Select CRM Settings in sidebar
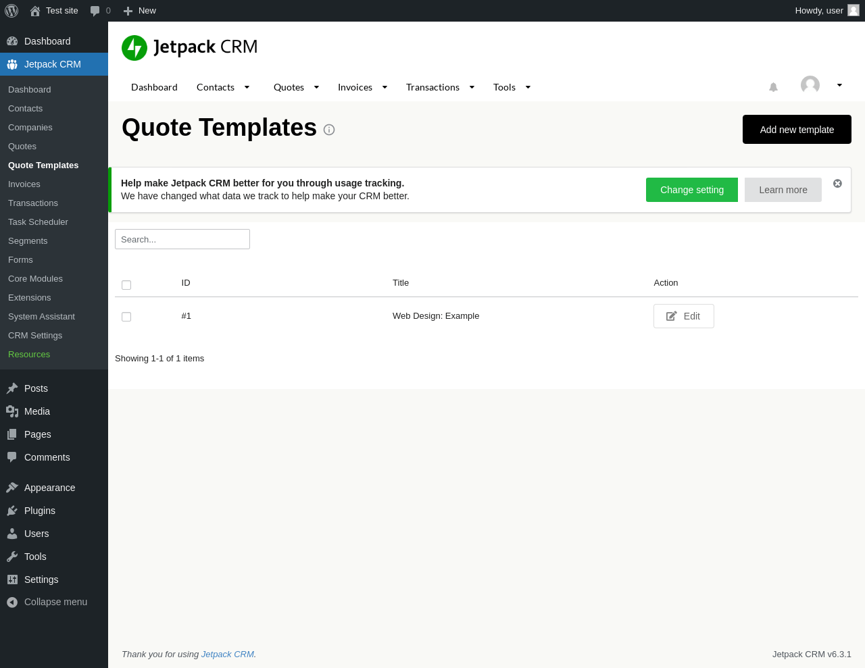This screenshot has height=668, width=865. pos(35,336)
